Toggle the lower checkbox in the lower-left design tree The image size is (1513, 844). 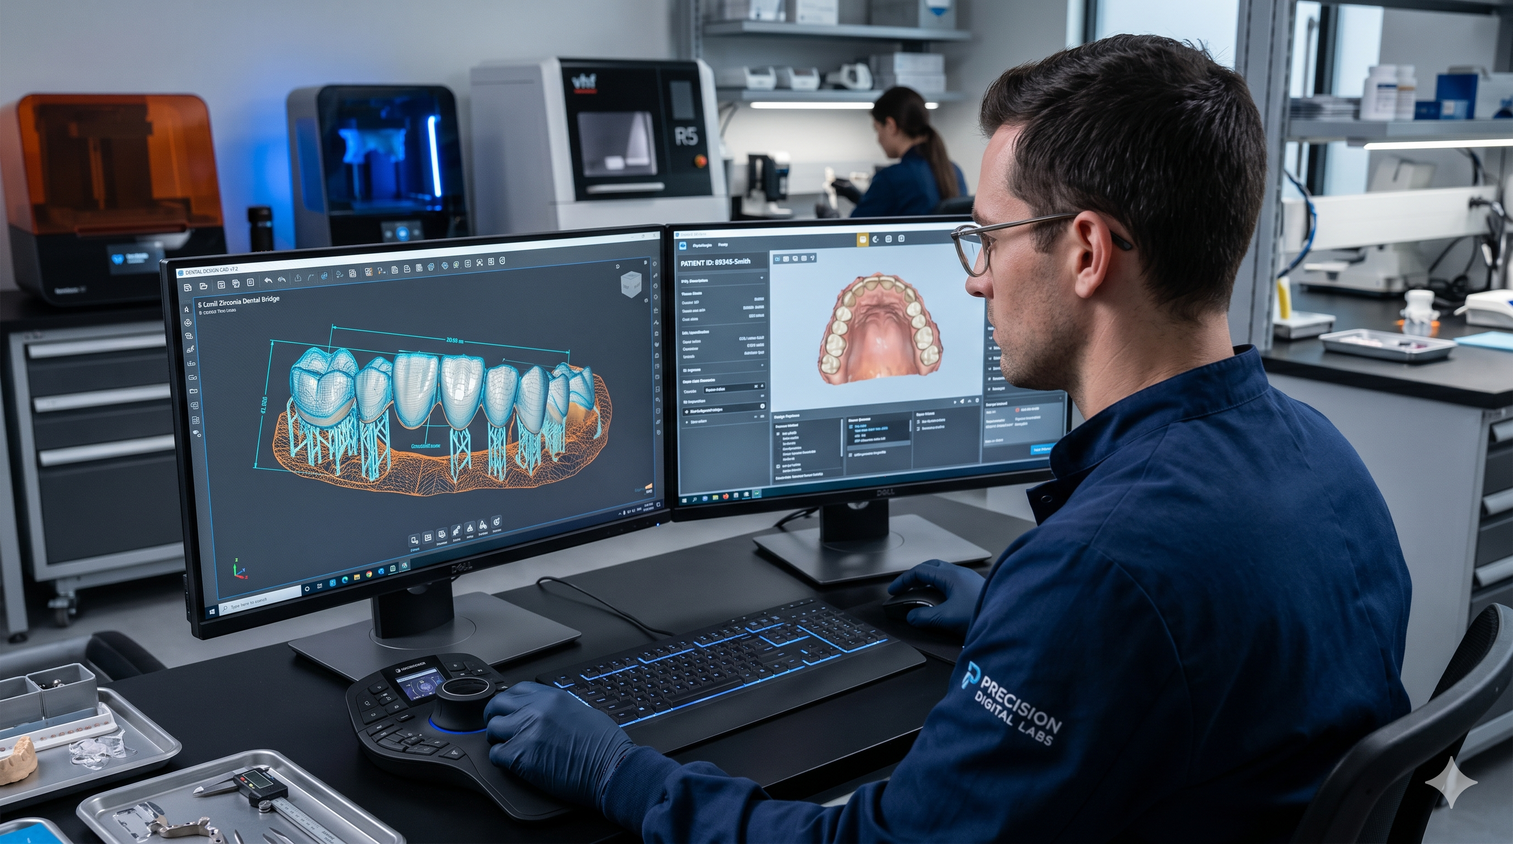[779, 467]
